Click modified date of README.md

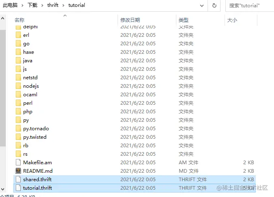tap(138, 171)
